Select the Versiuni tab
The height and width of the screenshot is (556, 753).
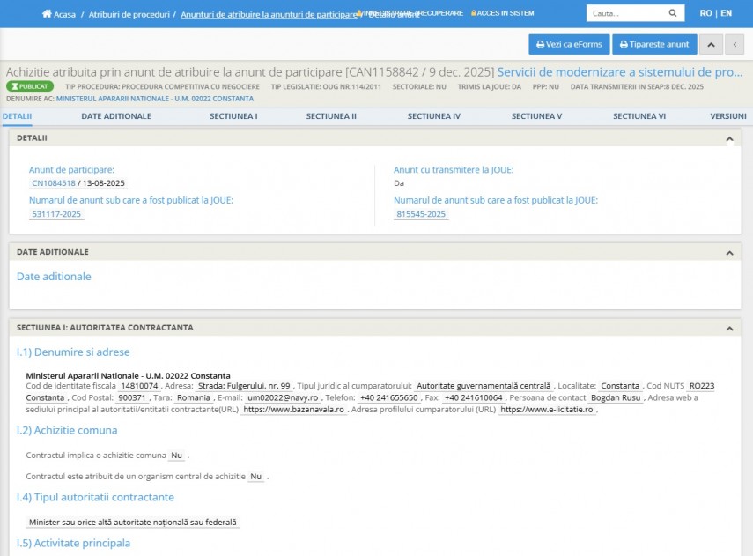click(x=727, y=116)
